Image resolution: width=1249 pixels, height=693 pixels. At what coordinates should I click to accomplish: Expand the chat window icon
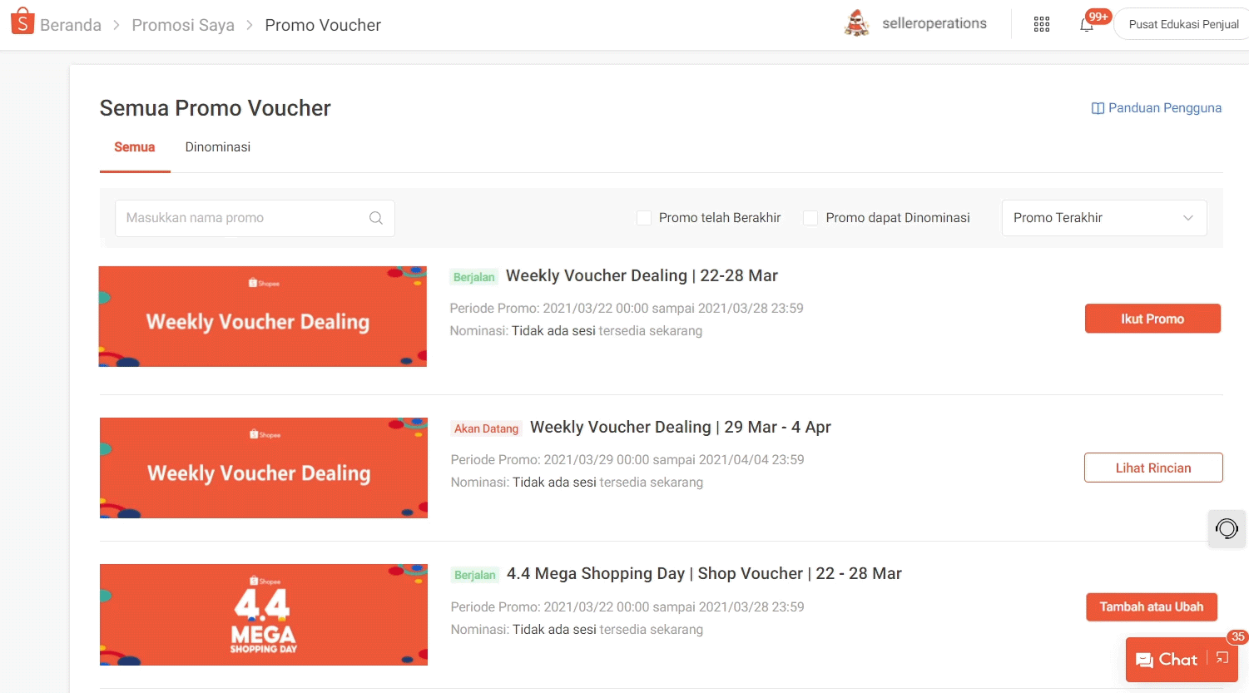[1222, 658]
